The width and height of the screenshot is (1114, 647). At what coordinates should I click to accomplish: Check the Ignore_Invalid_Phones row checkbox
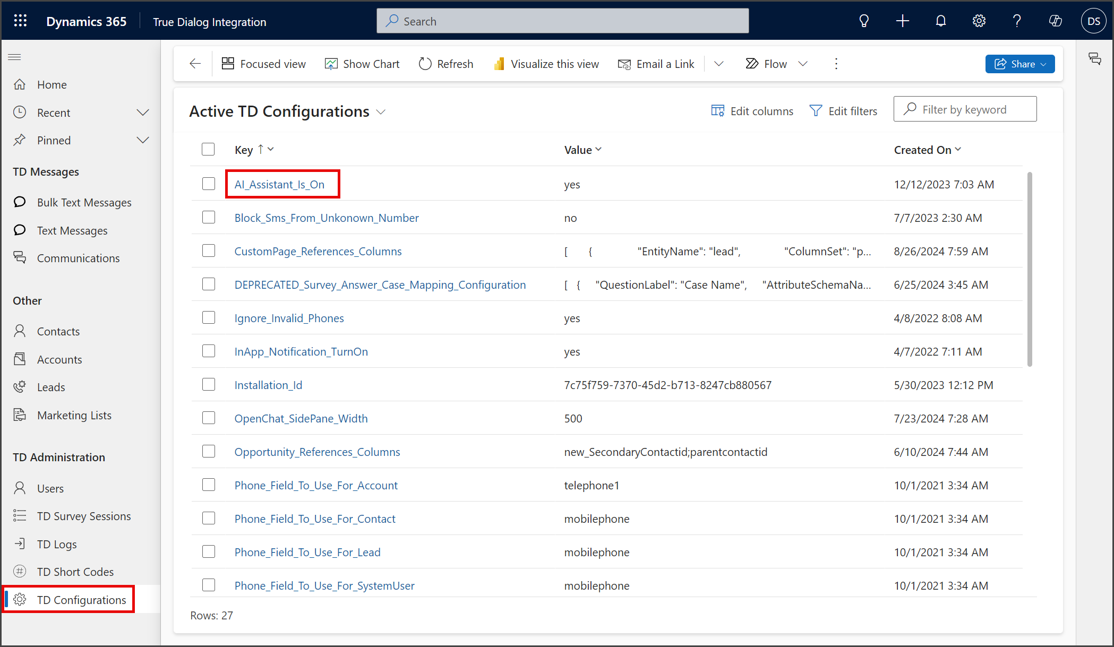[209, 317]
